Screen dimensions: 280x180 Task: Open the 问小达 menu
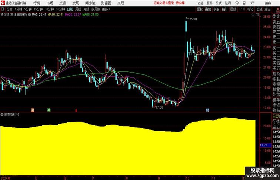pyautogui.click(x=90, y=3)
